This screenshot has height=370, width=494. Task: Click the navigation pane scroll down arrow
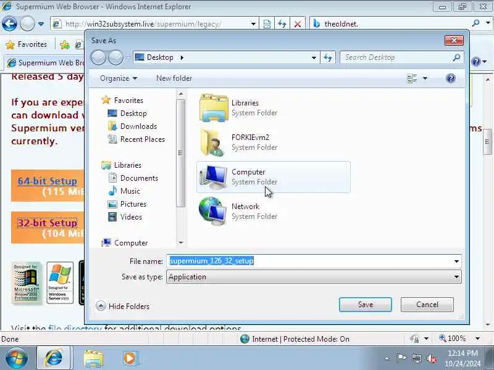click(180, 242)
